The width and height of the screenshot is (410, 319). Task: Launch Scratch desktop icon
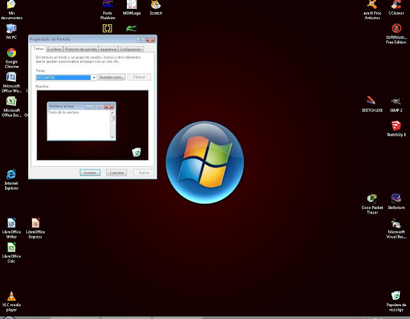156,8
